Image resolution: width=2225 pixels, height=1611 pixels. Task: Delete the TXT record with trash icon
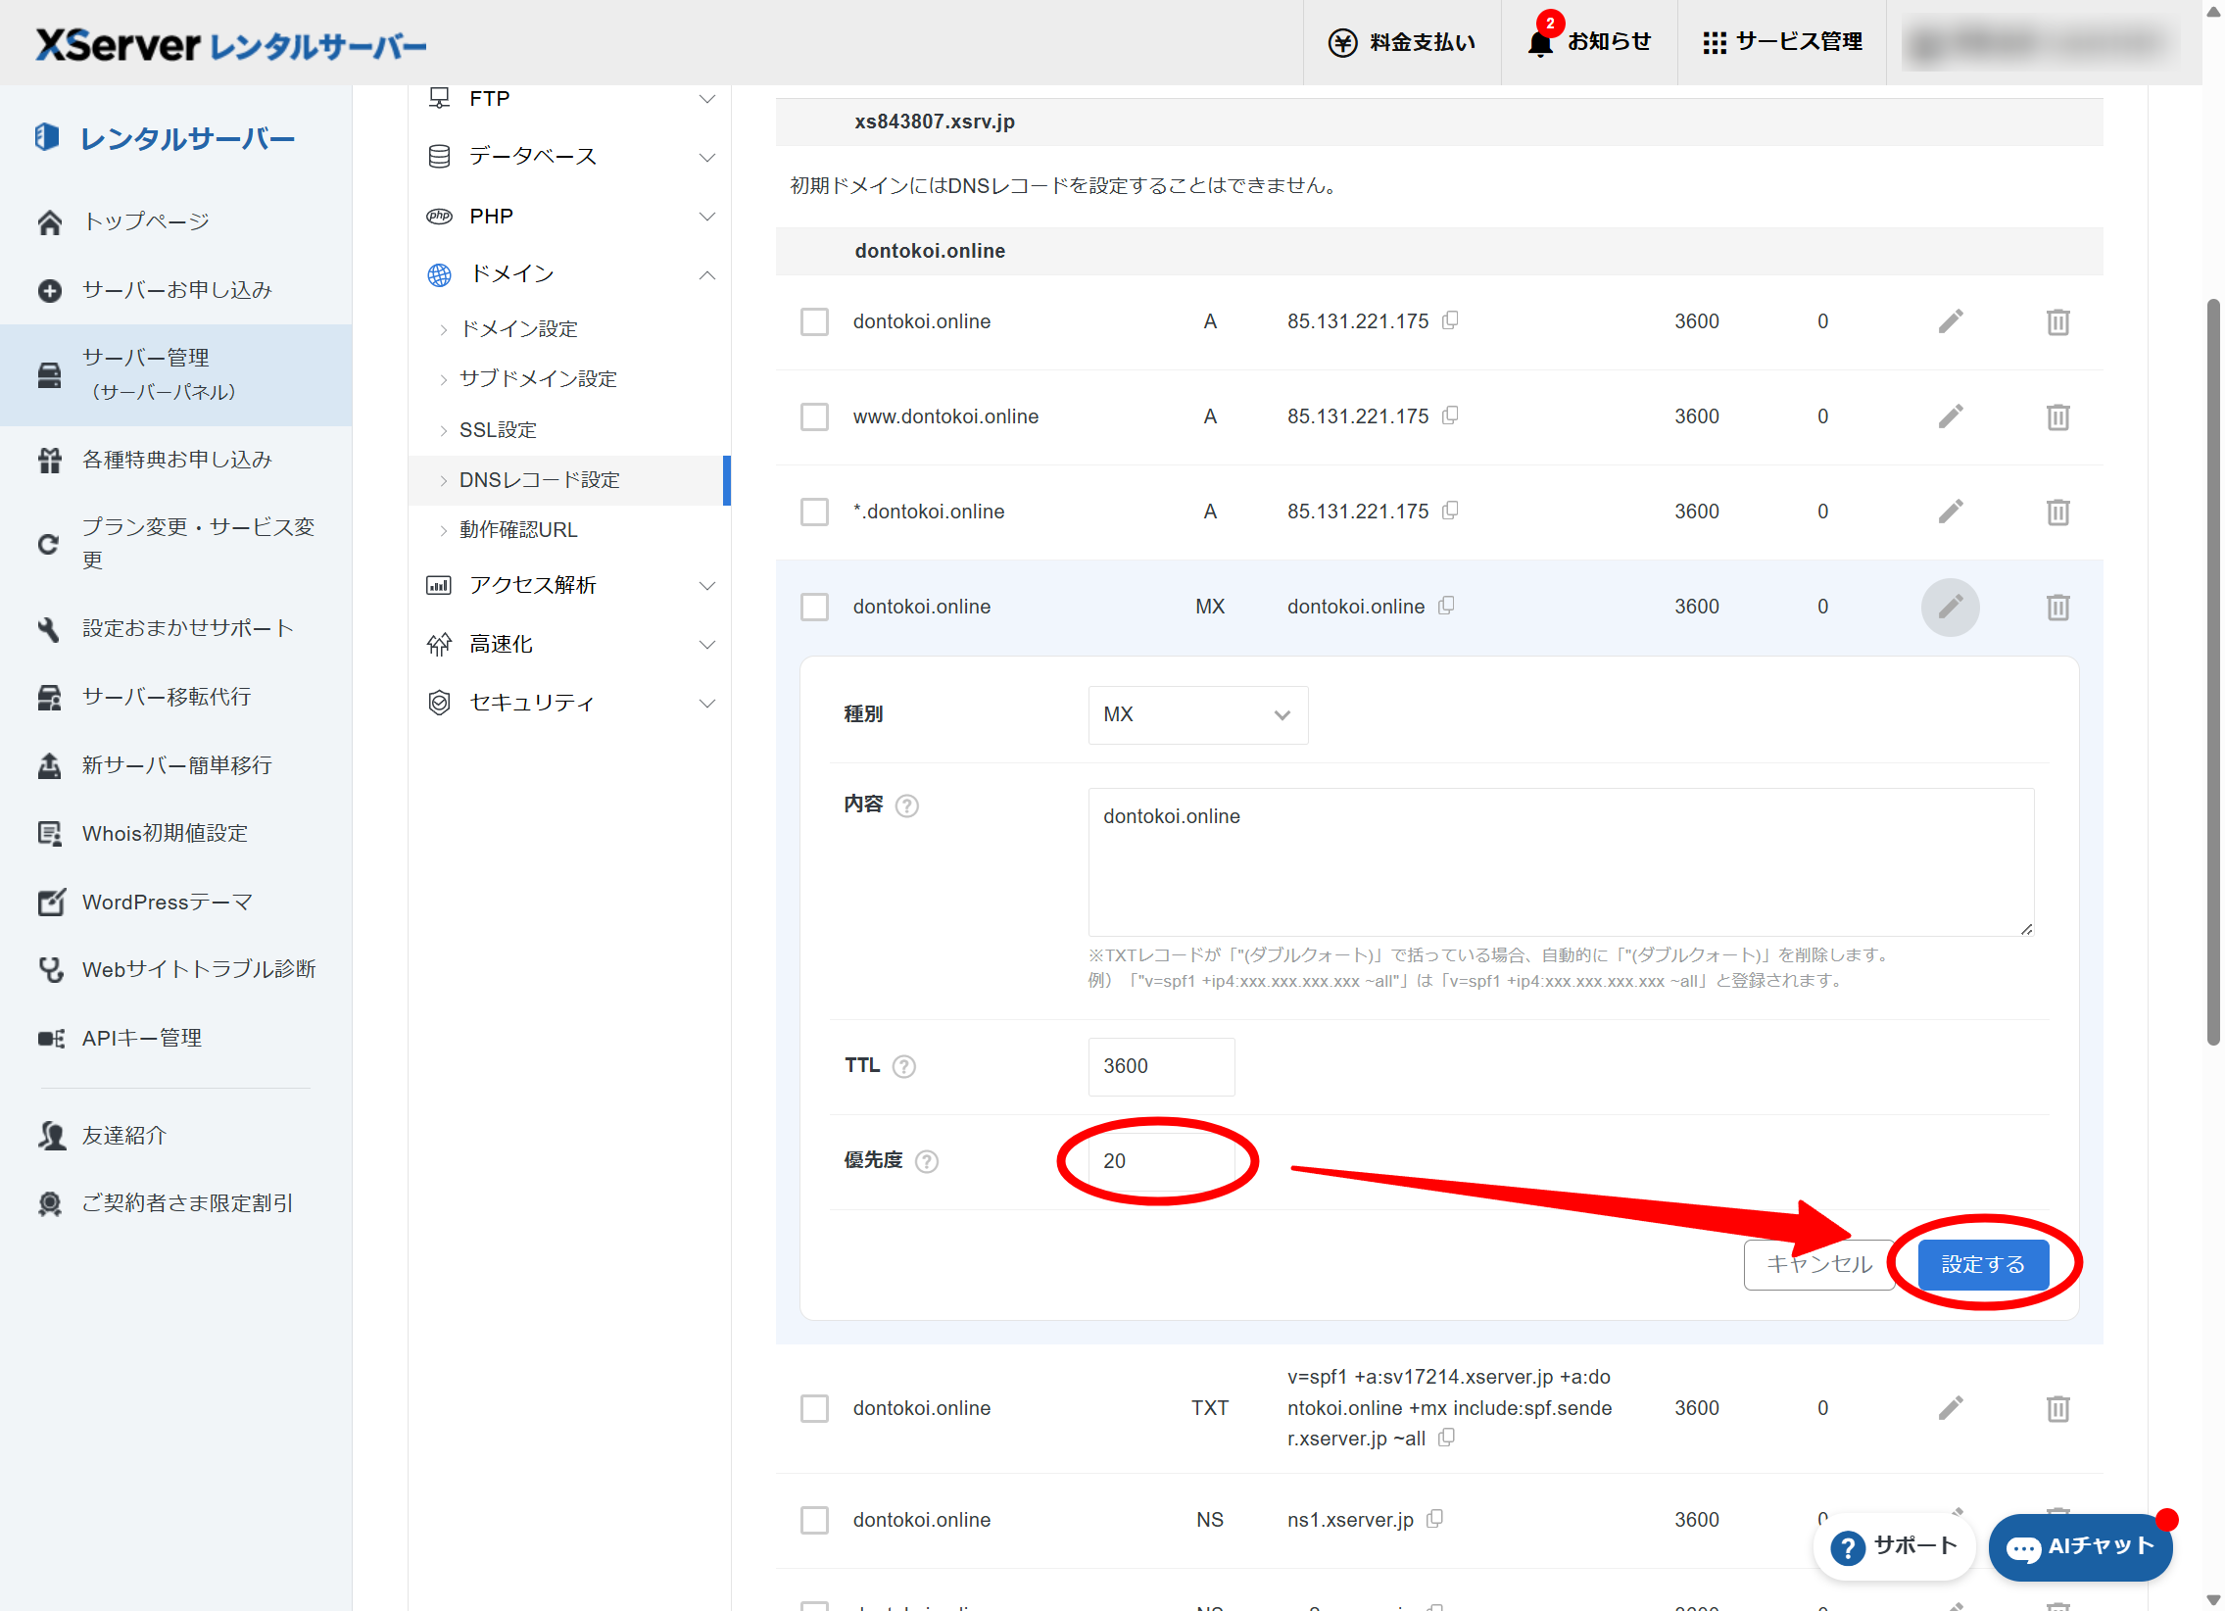click(x=2057, y=1408)
